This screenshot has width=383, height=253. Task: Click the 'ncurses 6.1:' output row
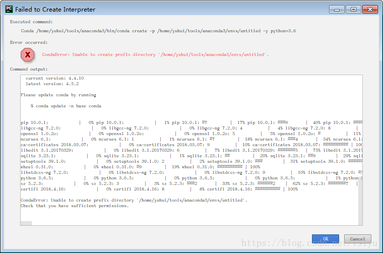click(x=191, y=139)
